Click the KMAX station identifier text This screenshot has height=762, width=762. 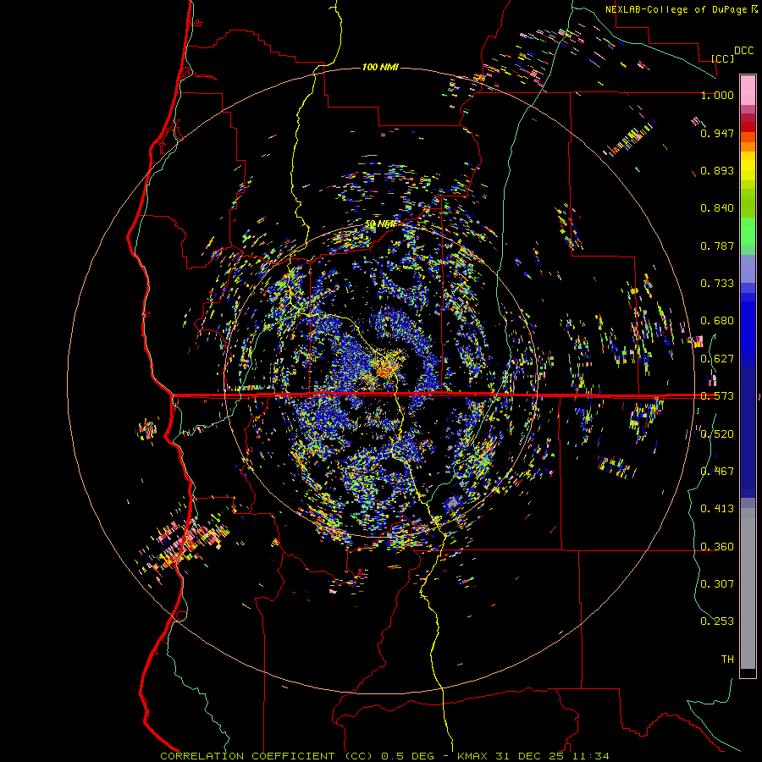pyautogui.click(x=473, y=756)
